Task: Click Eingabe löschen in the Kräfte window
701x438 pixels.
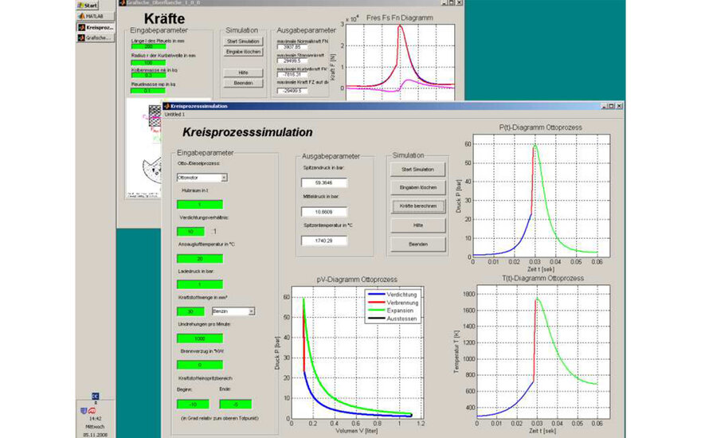Action: tap(243, 52)
